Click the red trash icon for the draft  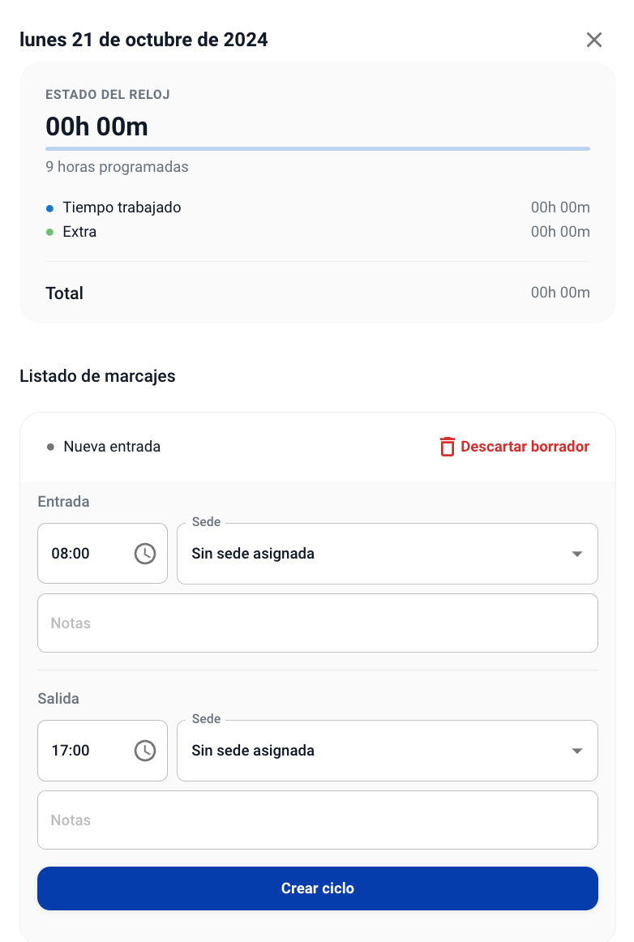(x=448, y=447)
